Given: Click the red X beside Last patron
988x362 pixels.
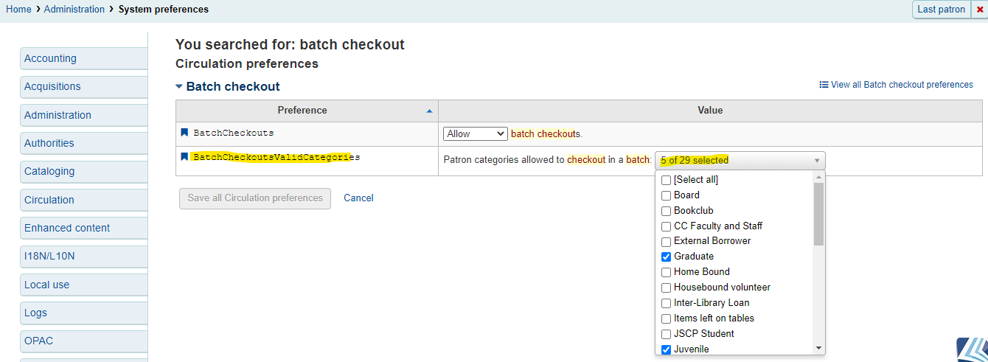Looking at the screenshot, I should [979, 10].
